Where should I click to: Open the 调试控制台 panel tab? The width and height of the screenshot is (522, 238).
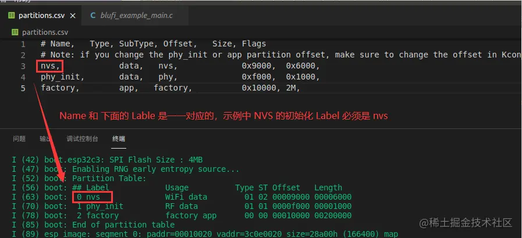point(82,139)
